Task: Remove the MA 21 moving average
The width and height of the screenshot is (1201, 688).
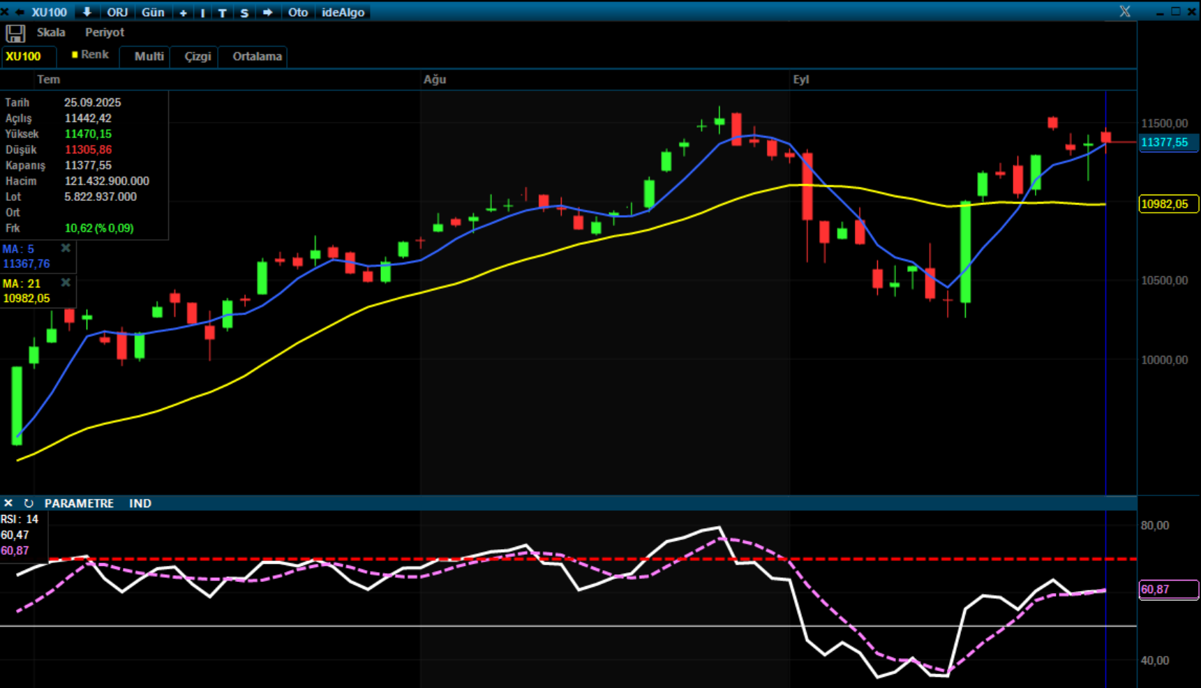Action: point(66,283)
